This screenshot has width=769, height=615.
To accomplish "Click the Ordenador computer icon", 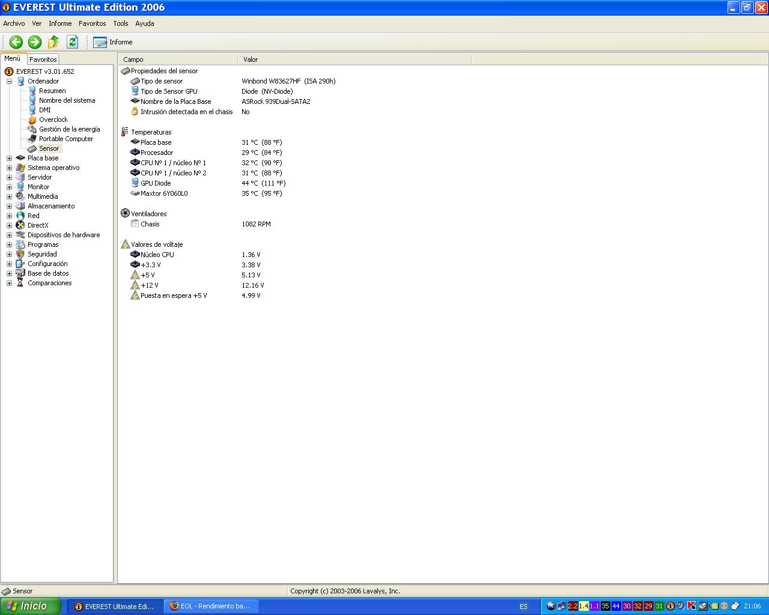I will [20, 81].
